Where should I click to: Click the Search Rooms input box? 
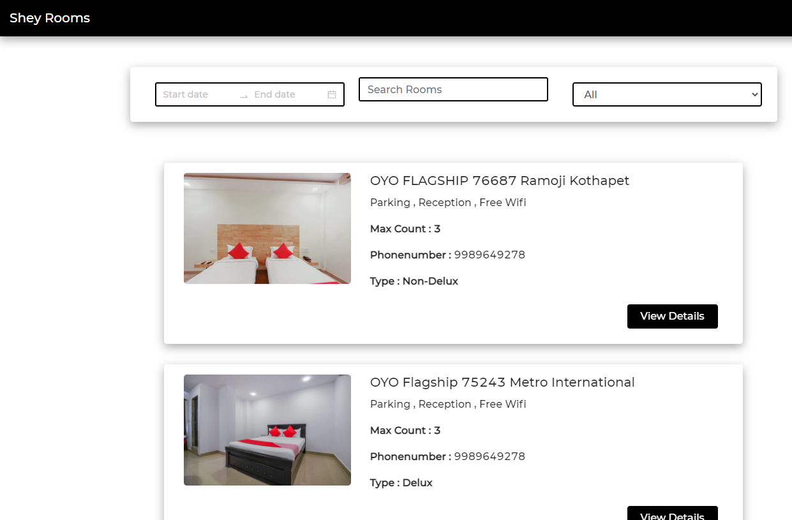pos(453,89)
